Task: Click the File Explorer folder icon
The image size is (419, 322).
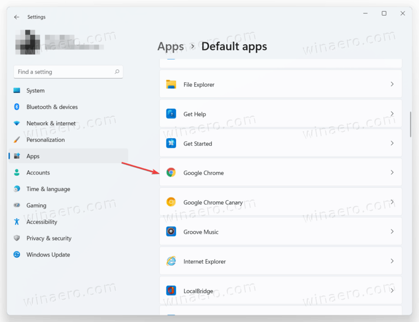Action: (171, 84)
